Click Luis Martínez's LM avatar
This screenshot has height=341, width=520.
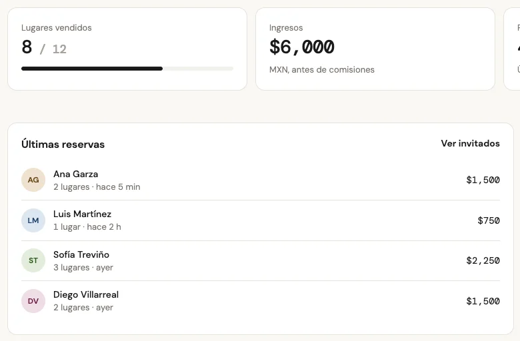(x=33, y=220)
